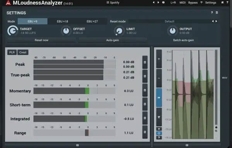Click the target icon below the lock
Viewport: 232px width, 148px height.
[216, 131]
